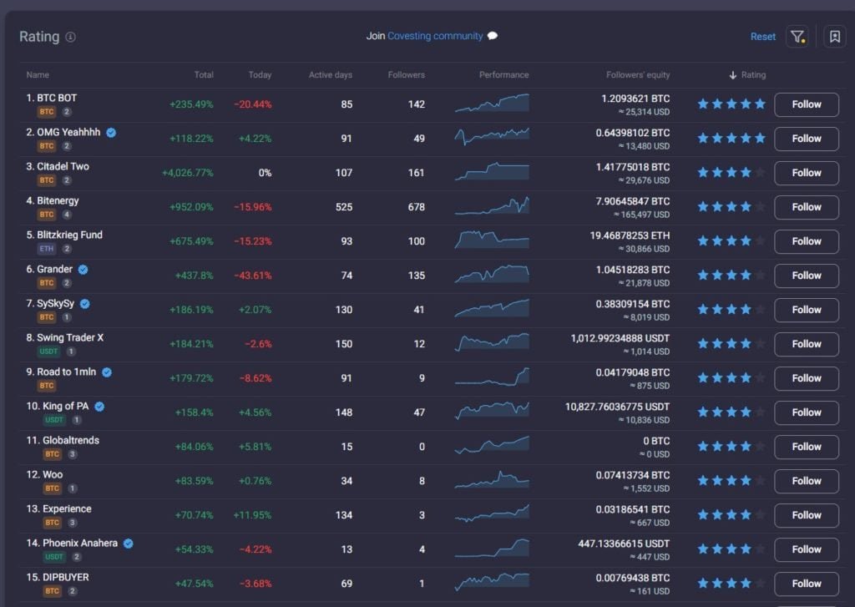Sort by Today column header
855x607 pixels.
260,74
